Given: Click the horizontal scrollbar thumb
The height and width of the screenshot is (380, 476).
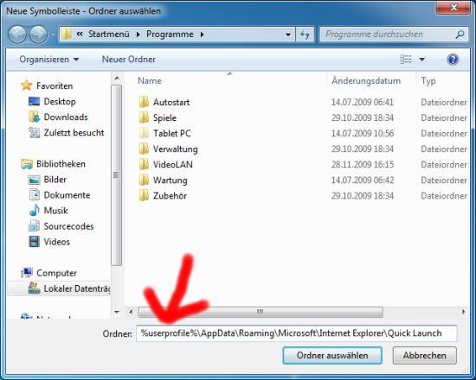Looking at the screenshot, I should click(261, 312).
